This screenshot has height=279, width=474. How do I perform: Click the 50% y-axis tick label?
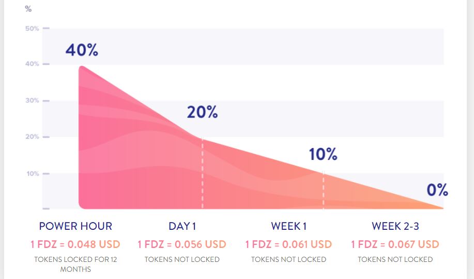[33, 28]
